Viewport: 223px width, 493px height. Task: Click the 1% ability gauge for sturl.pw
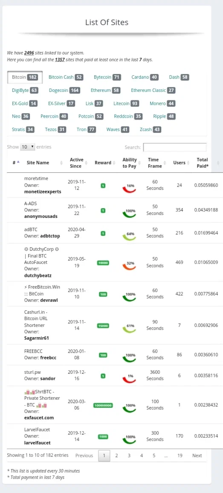click(129, 378)
